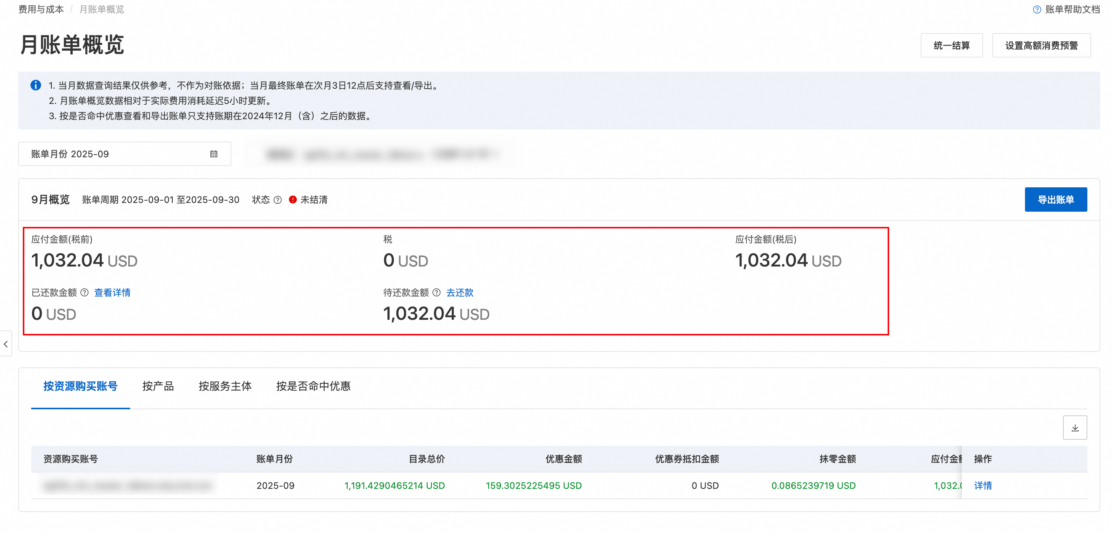Click help icon next to 状态 label
This screenshot has height=533, width=1114.
tap(278, 200)
